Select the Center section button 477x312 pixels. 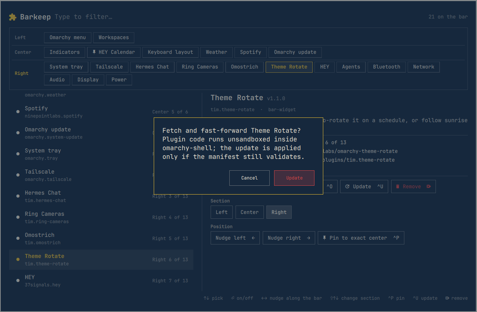tap(250, 212)
